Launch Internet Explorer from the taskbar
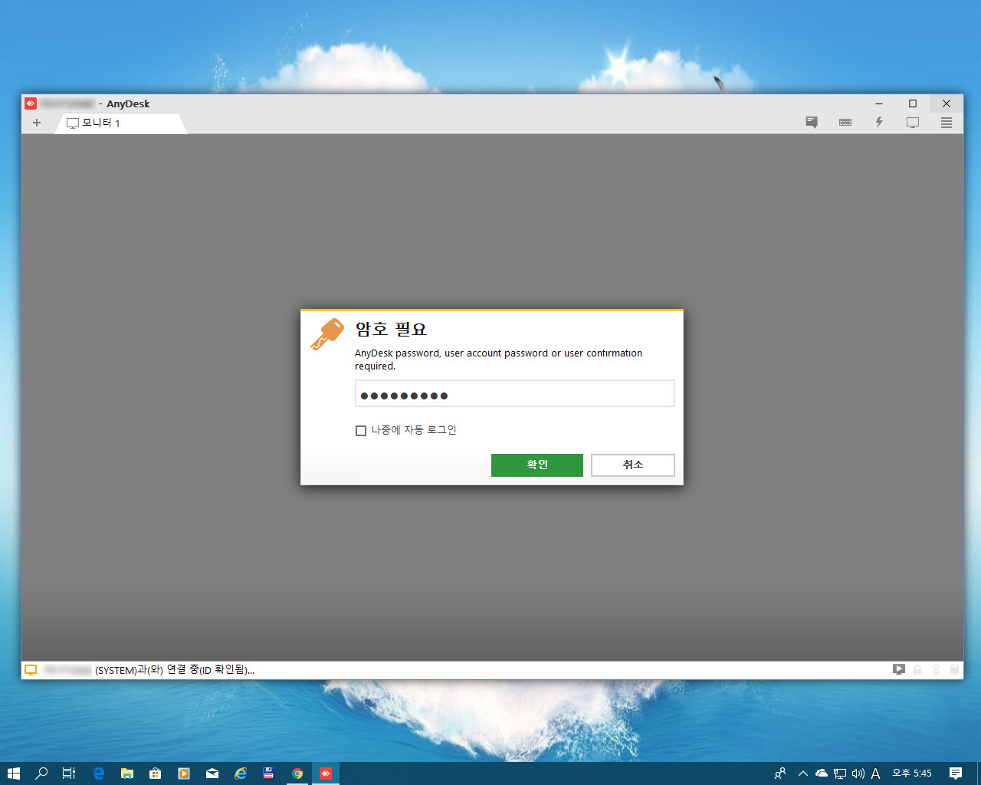The width and height of the screenshot is (981, 785). coord(241,774)
